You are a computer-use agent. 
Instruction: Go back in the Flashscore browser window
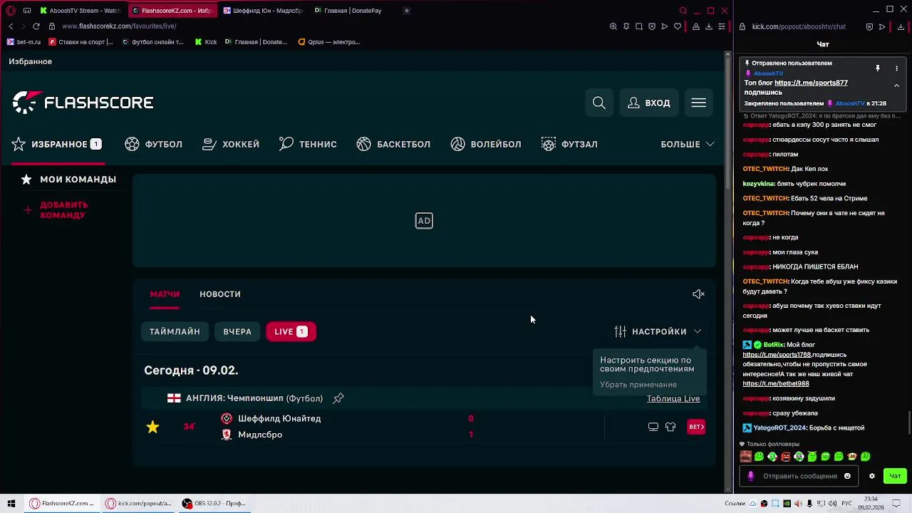point(11,26)
